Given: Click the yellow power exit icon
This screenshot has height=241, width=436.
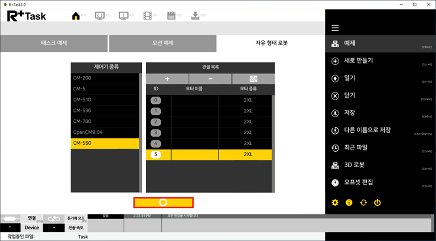Looking at the screenshot, I should tap(377, 202).
